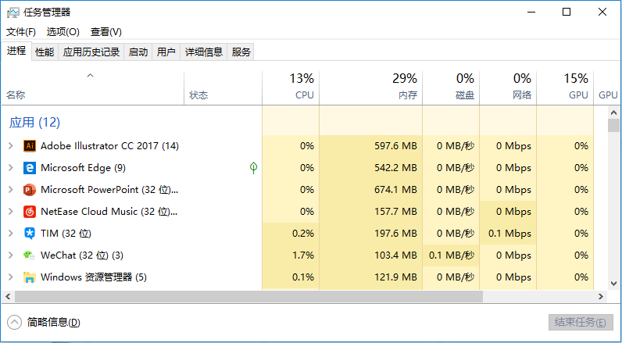Select the 进程 tab
Image resolution: width=622 pixels, height=343 pixels.
pos(16,51)
